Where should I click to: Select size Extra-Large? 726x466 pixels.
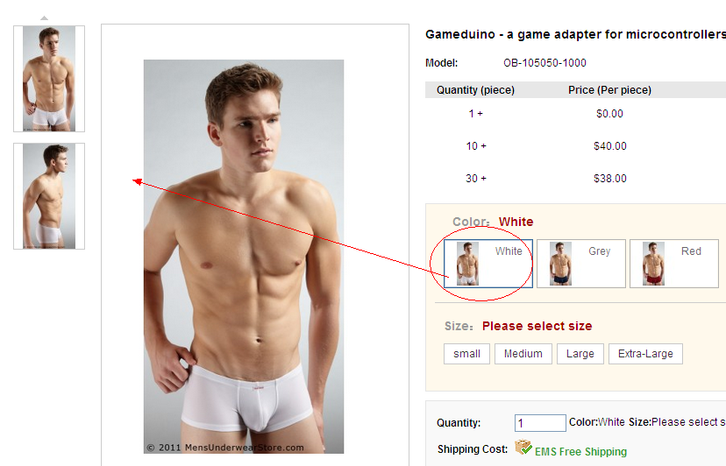pos(645,354)
